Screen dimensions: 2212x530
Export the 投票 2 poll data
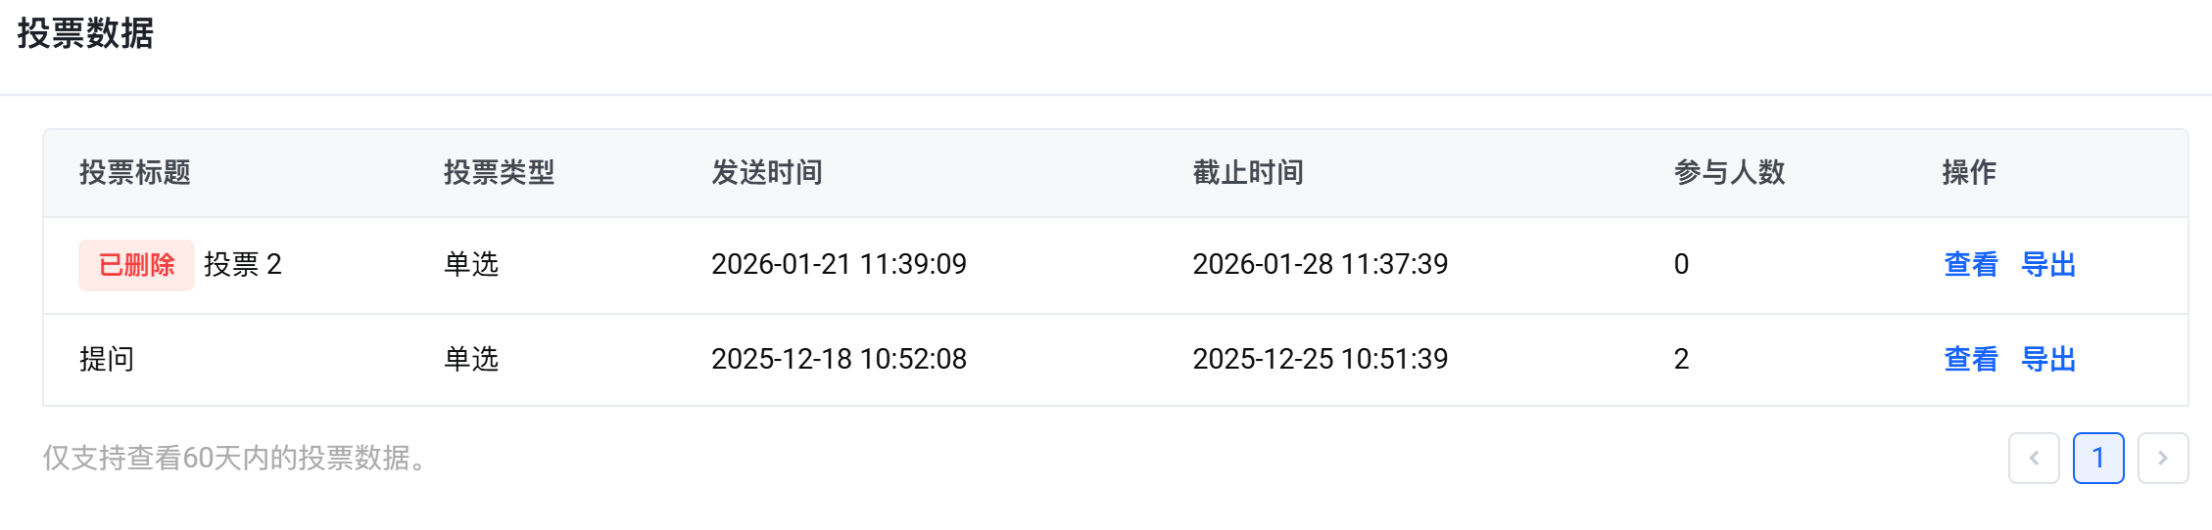point(2048,264)
